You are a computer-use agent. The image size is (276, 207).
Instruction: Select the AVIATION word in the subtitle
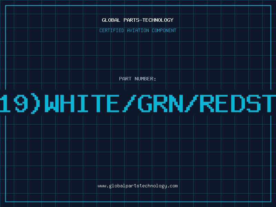138,30
